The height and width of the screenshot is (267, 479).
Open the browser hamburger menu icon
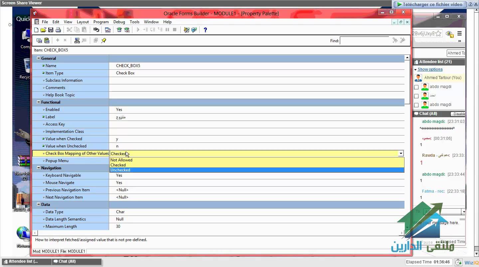(x=459, y=34)
